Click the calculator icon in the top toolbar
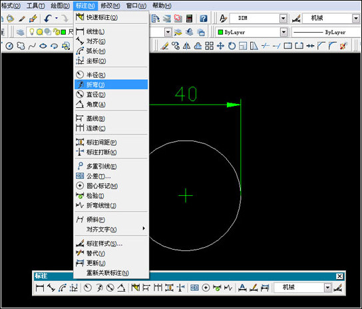The height and width of the screenshot is (309, 362). tap(189, 18)
